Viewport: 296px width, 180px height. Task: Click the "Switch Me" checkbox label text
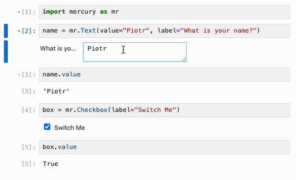70,128
